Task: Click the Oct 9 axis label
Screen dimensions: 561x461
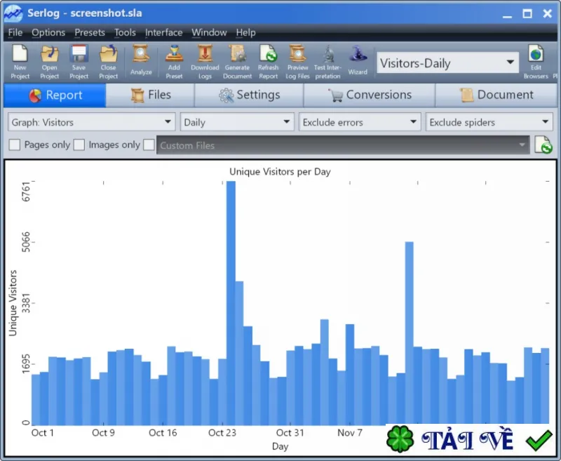Action: [x=103, y=433]
